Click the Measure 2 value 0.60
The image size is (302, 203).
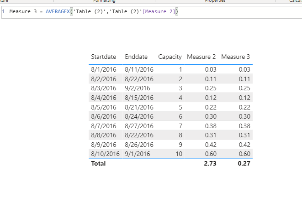point(211,154)
